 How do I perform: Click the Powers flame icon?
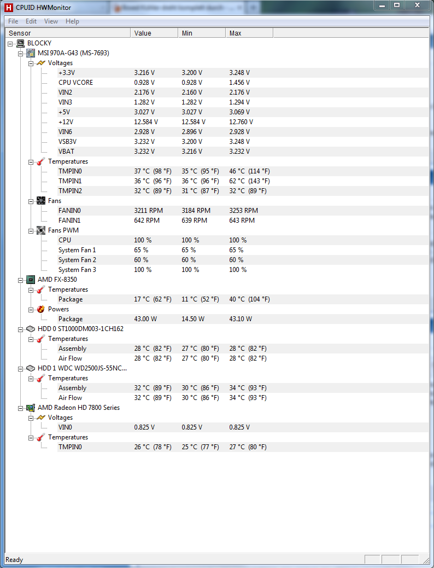(41, 309)
